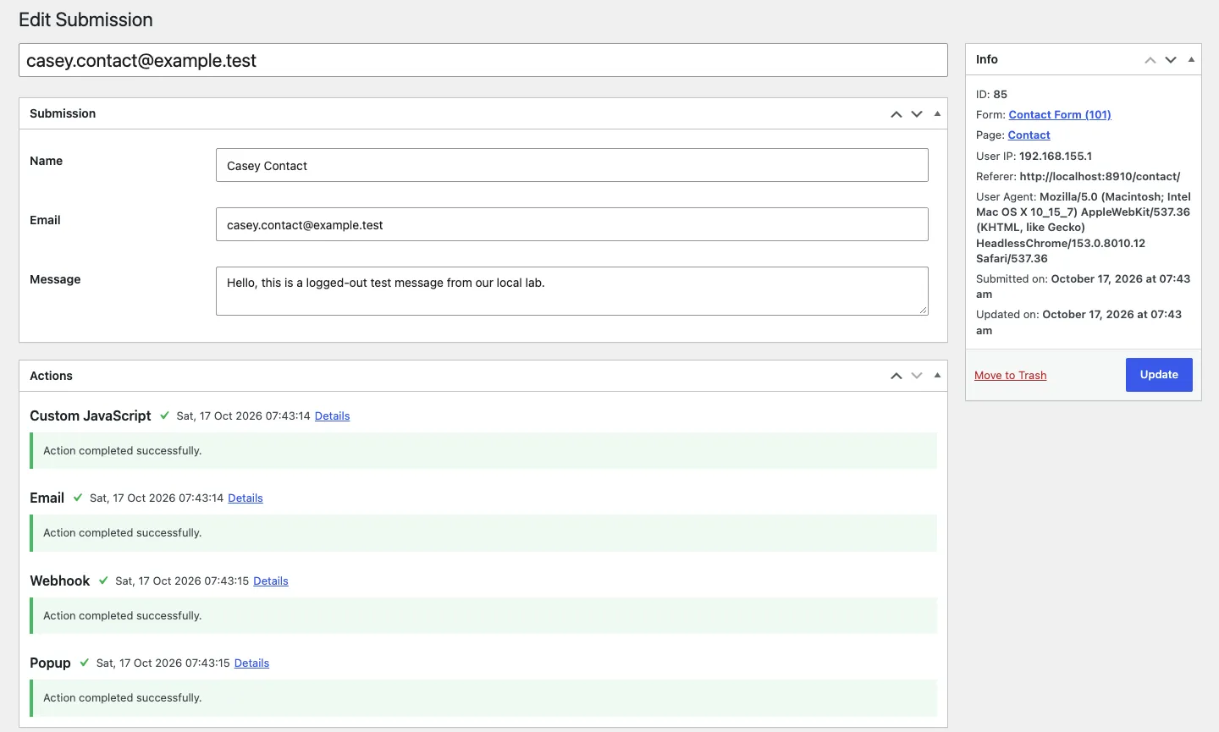
Task: Click inside the Message textarea
Action: point(572,291)
